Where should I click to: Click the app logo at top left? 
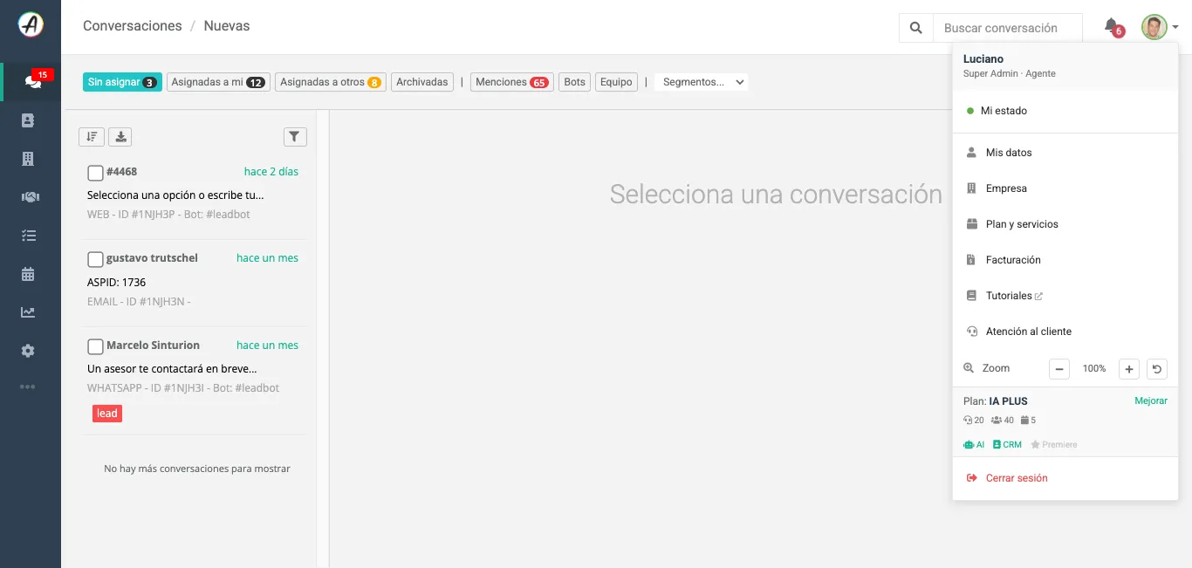(31, 25)
